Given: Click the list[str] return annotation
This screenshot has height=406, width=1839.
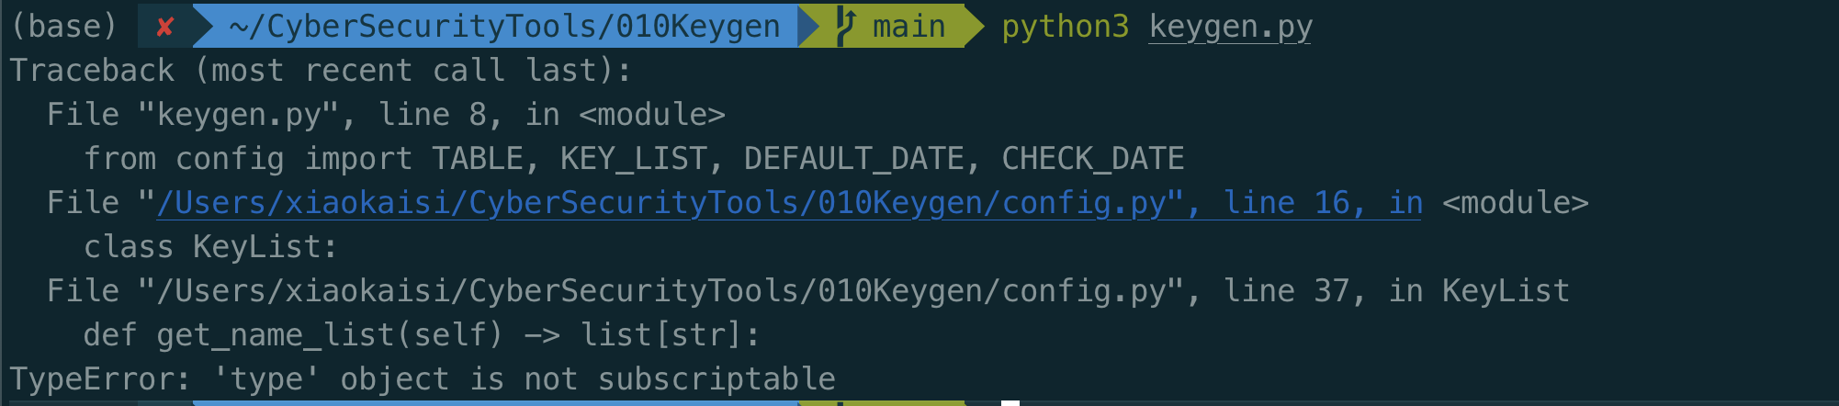Looking at the screenshot, I should click(x=660, y=335).
